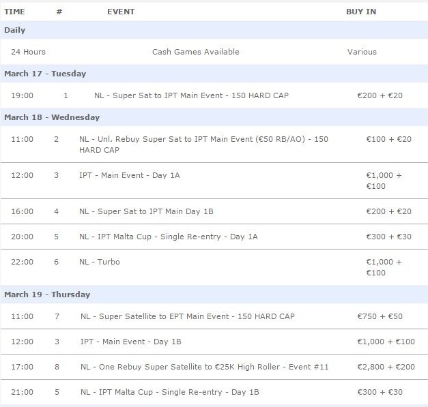Image resolution: width=428 pixels, height=407 pixels.
Task: Click the €750 + €50 buy-in
Action: 380,316
